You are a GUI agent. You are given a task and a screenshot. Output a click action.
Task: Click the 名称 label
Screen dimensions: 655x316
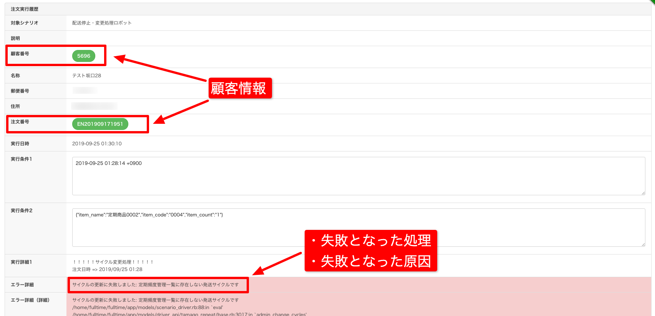15,75
